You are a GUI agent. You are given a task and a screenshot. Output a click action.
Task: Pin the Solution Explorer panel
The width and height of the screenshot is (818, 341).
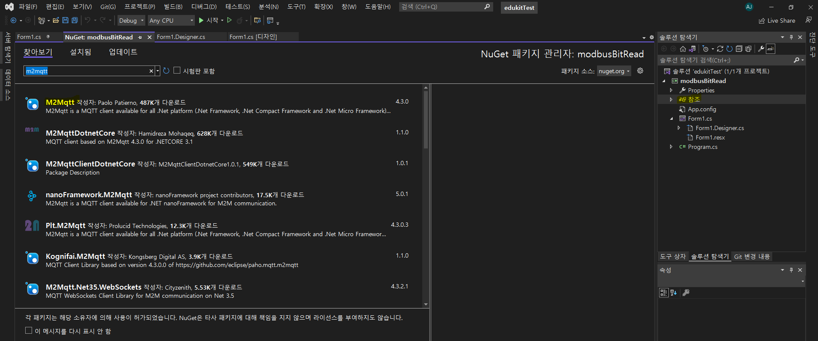pos(791,37)
